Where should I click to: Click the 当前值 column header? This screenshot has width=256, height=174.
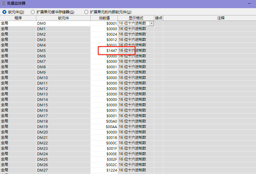pyautogui.click(x=104, y=18)
